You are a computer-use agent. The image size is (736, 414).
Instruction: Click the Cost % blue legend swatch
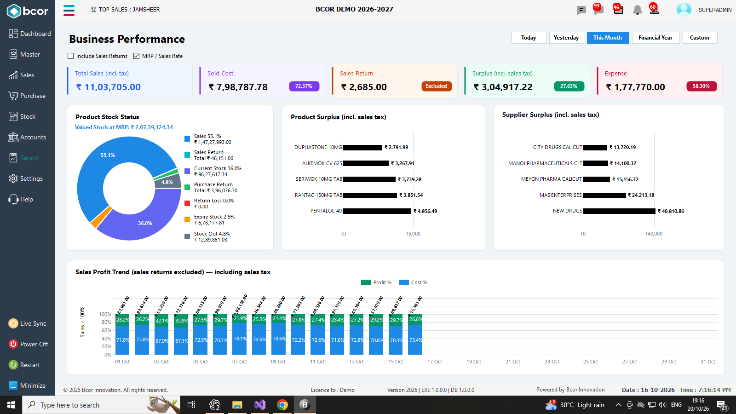click(x=404, y=282)
